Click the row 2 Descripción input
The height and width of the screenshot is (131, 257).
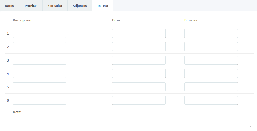tap(40, 47)
